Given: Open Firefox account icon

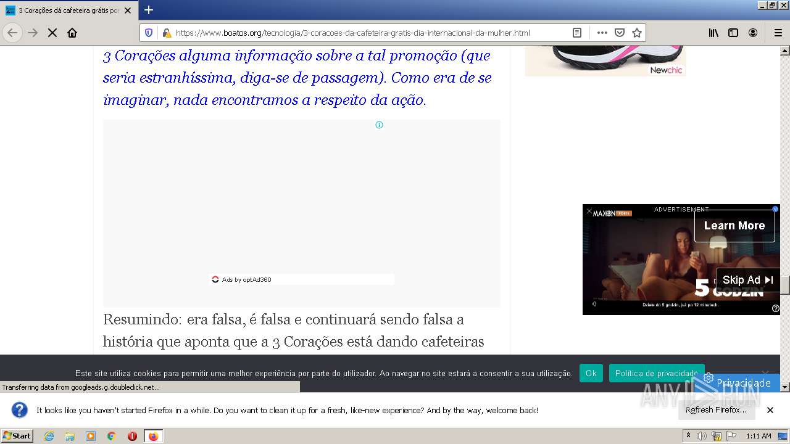Looking at the screenshot, I should (753, 33).
